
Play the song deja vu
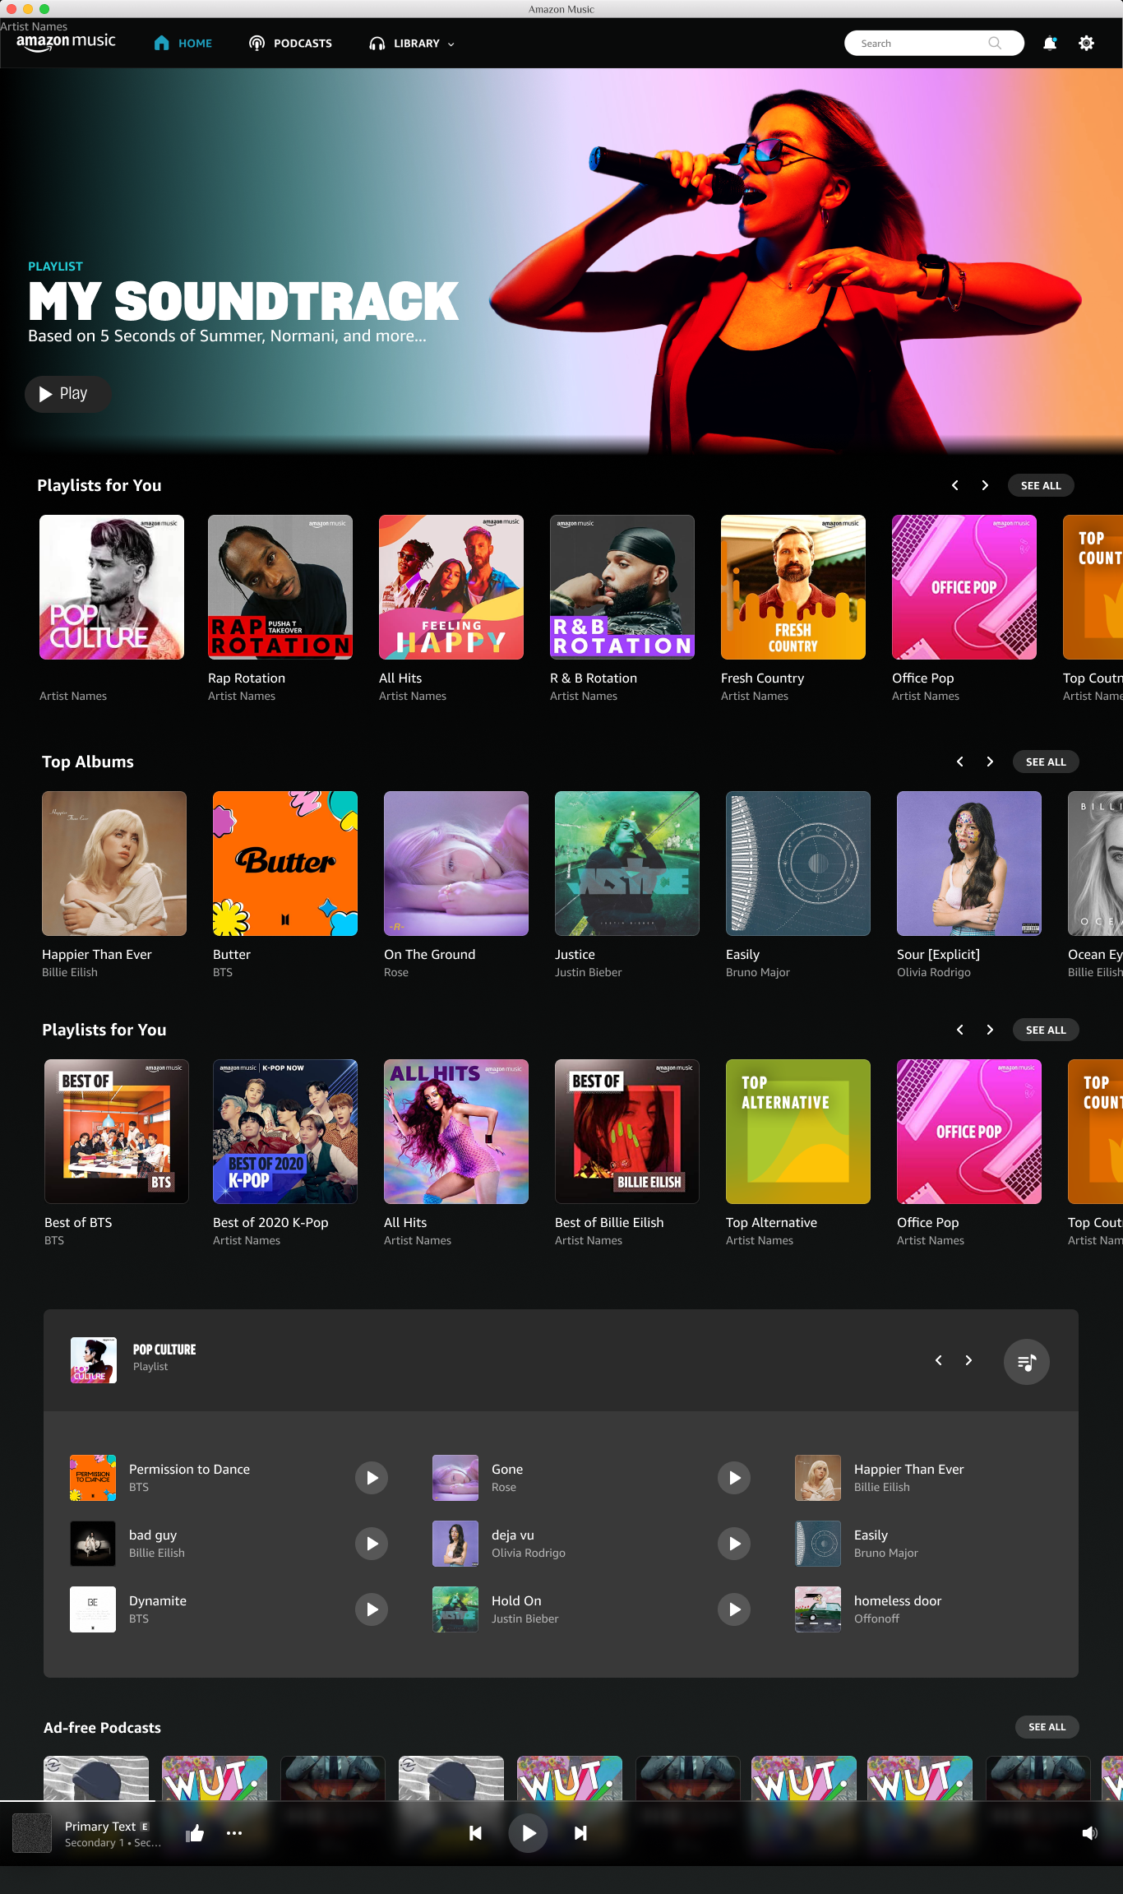point(734,1544)
